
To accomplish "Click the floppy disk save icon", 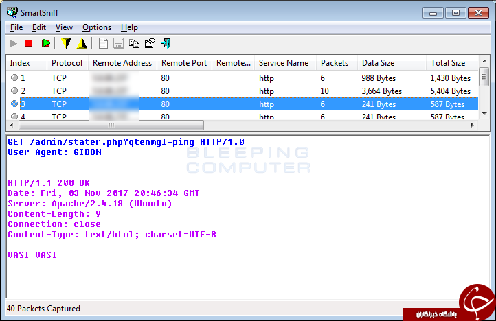I will point(119,43).
